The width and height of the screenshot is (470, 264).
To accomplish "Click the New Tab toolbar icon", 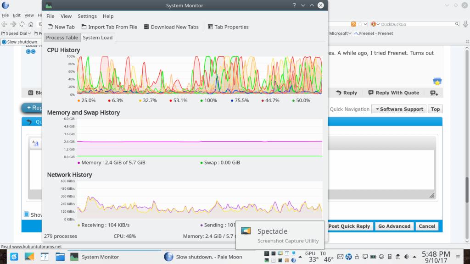I will tap(50, 27).
